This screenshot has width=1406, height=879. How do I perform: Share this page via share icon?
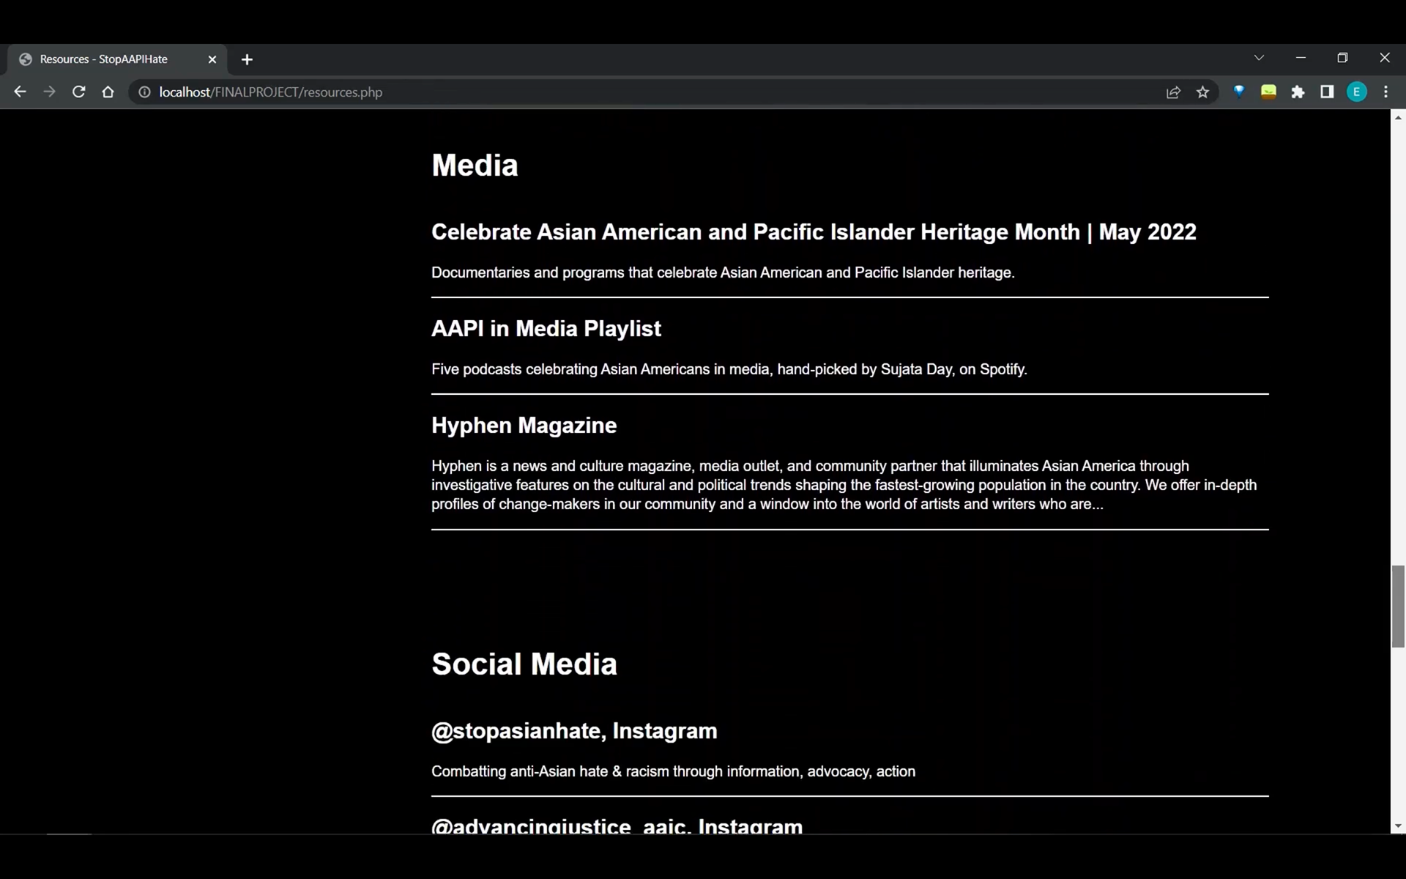(1173, 92)
